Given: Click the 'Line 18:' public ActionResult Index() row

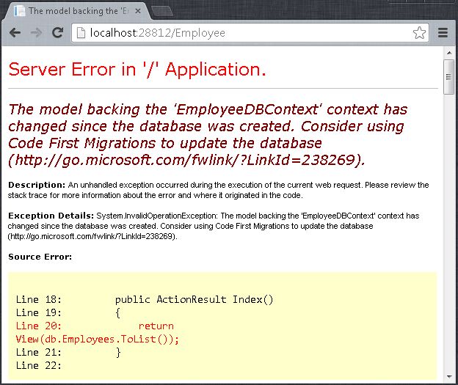Looking at the screenshot, I should [x=145, y=299].
